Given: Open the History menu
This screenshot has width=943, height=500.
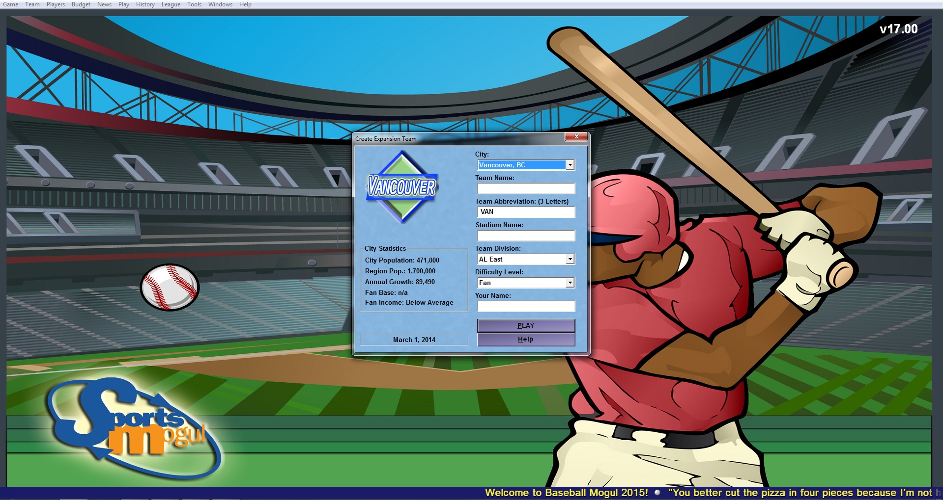Looking at the screenshot, I should coord(144,4).
